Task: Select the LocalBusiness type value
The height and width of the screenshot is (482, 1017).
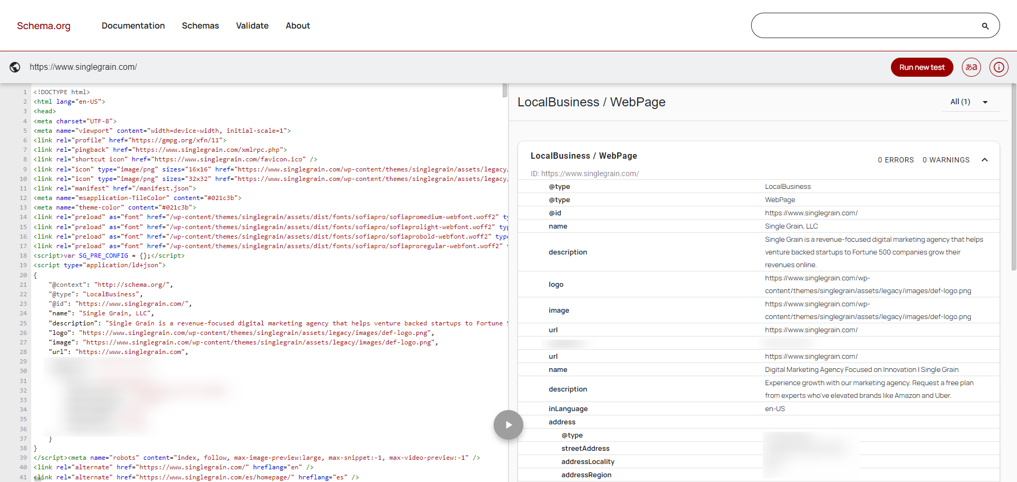Action: (788, 187)
